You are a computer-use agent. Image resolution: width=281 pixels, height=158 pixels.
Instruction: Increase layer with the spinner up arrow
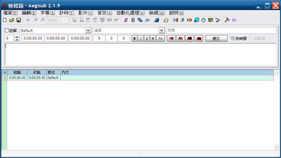tap(17, 37)
